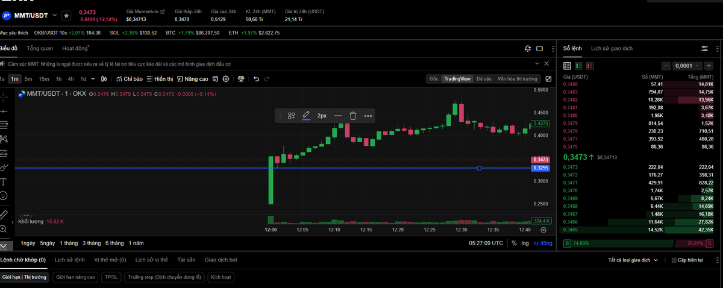Expand chart to fullscreen icon
723x288 pixels.
[548, 79]
